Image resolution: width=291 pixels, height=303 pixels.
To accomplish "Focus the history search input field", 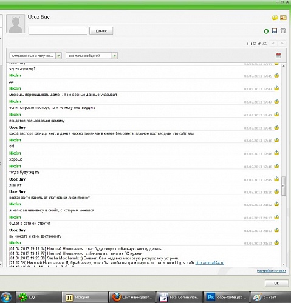I will pos(58,31).
